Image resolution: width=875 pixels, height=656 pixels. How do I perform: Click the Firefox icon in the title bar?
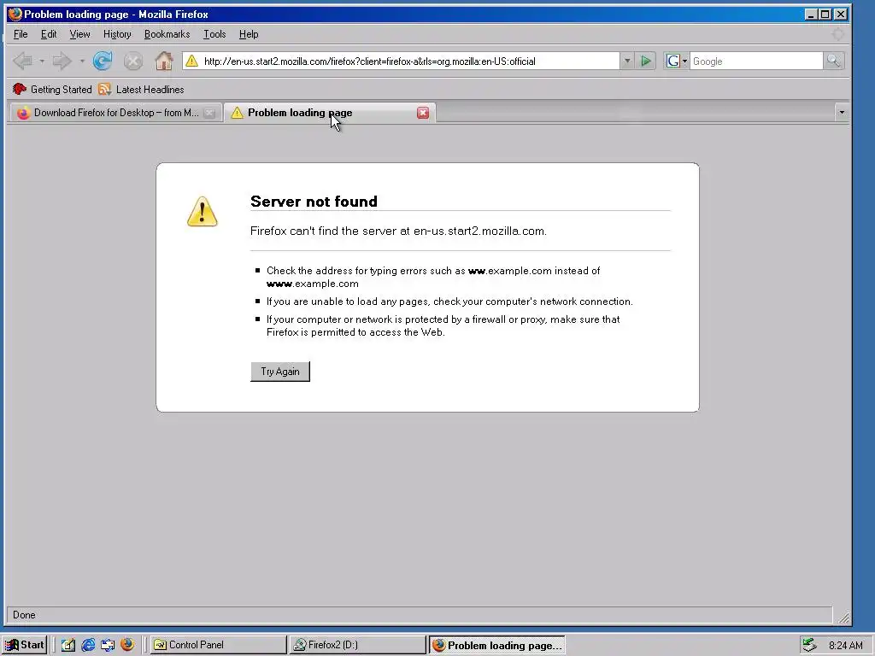tap(15, 14)
